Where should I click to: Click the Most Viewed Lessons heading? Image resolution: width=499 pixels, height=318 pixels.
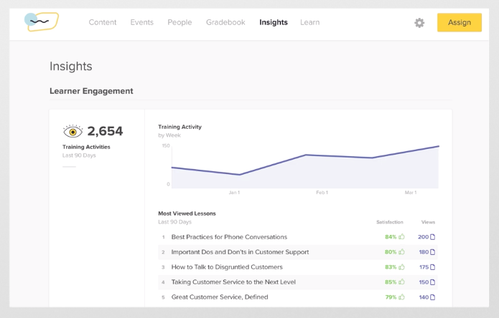(x=187, y=213)
